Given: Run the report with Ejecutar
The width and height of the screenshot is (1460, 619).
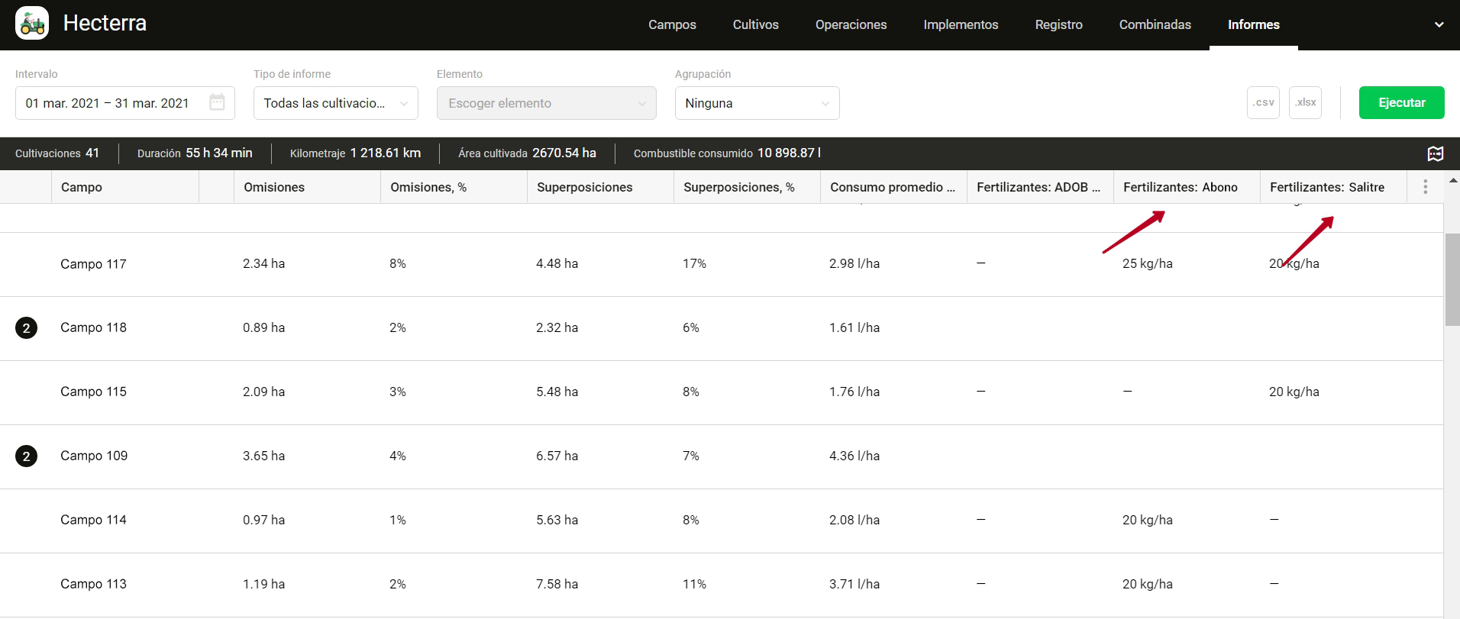Looking at the screenshot, I should tap(1402, 102).
